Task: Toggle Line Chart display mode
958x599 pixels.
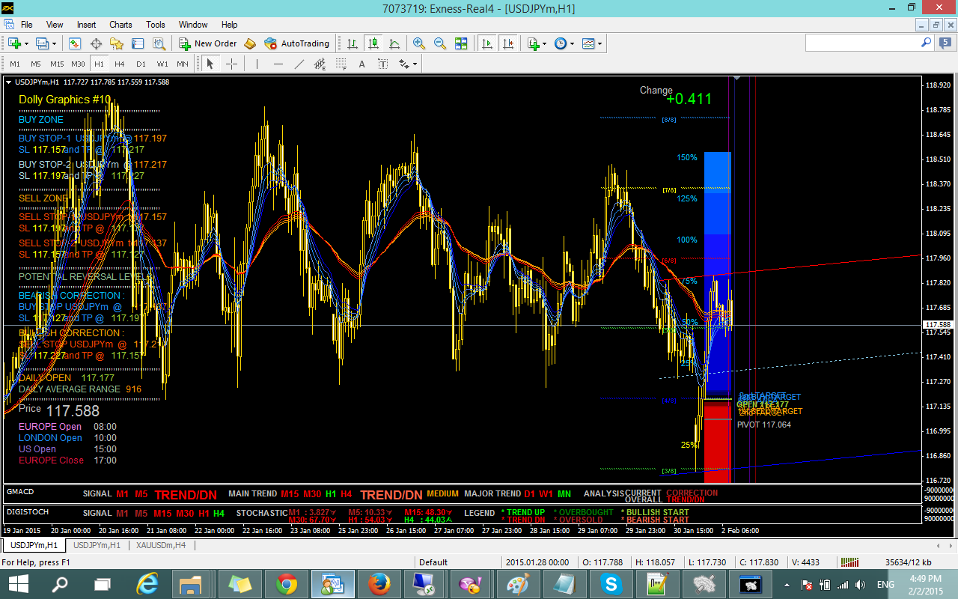Action: click(394, 43)
